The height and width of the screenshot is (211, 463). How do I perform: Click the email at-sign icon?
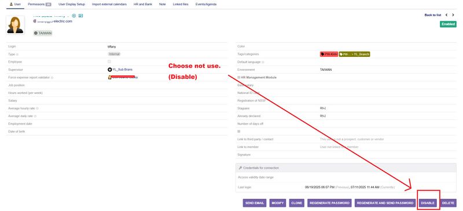tap(35, 21)
